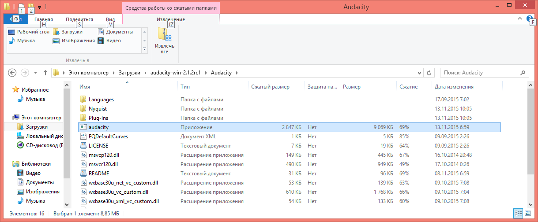Switch to details view layout icon
Viewport: 538px width, 222px height.
coord(519,213)
